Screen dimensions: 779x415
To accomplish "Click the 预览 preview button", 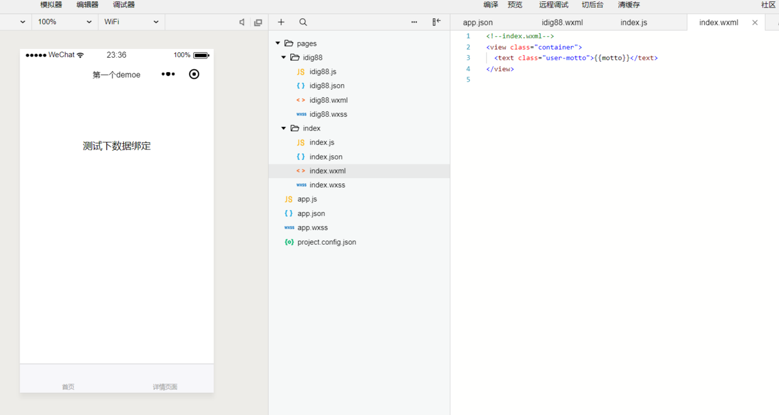I will 515,5.
